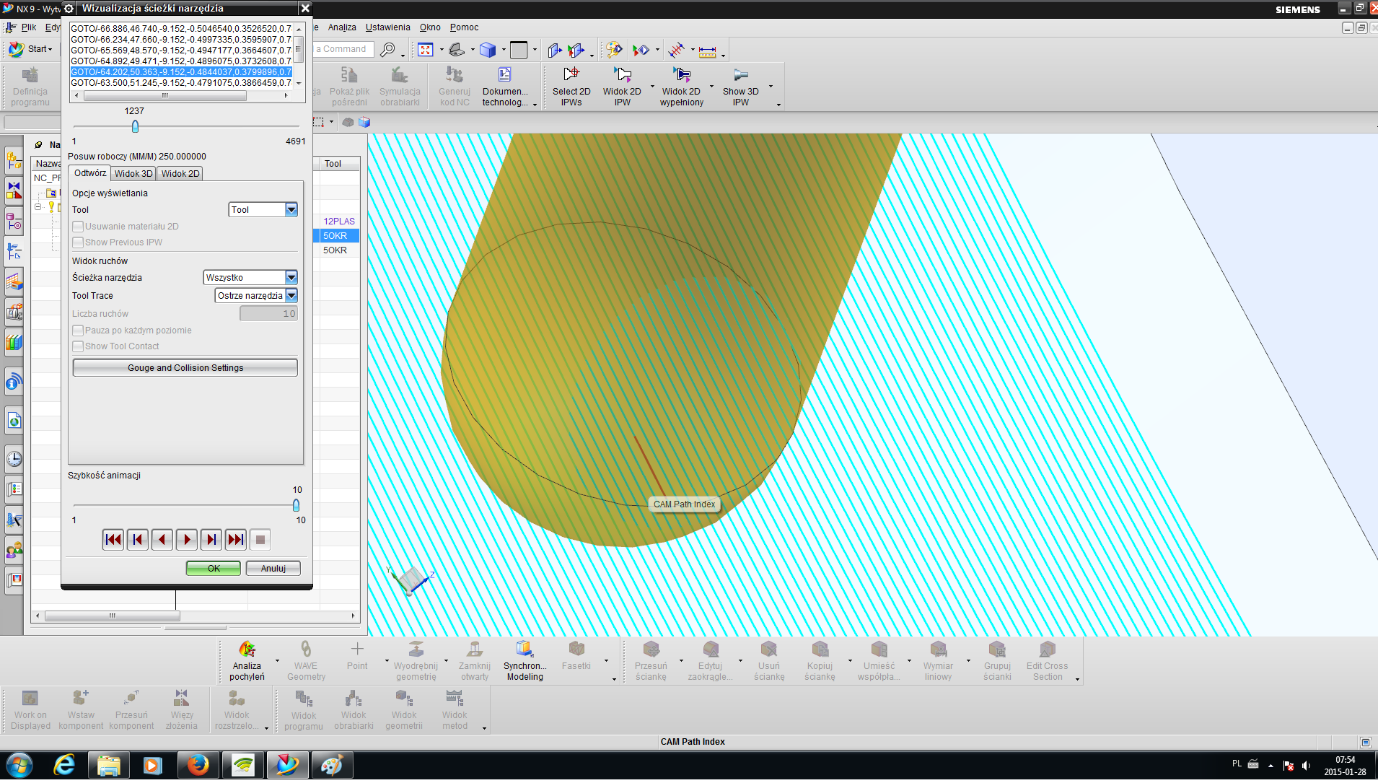Step to previous operation button
Viewport: 1378px width, 783px height.
[x=138, y=540]
